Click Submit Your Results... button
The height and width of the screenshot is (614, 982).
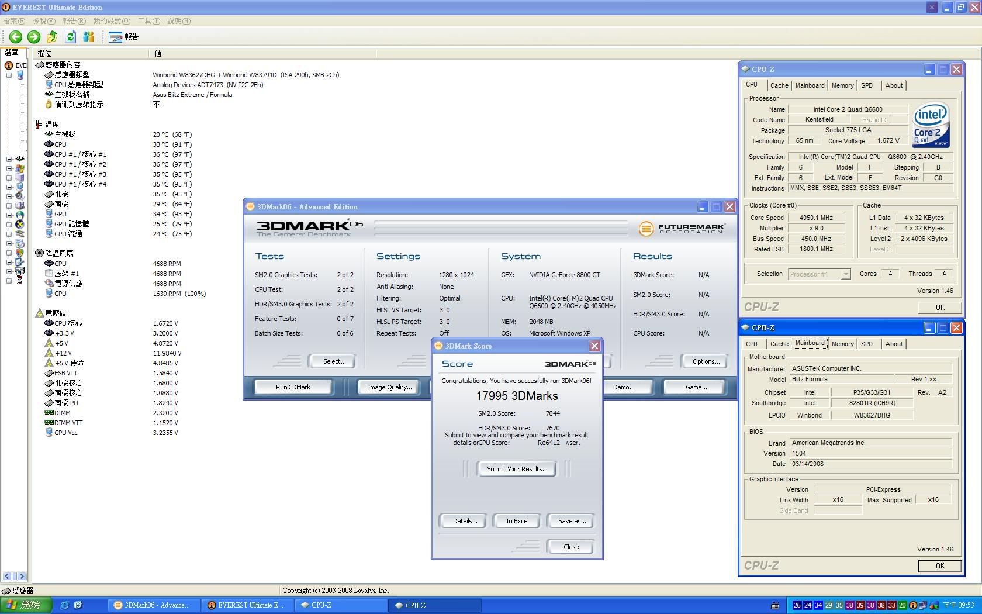[517, 469]
